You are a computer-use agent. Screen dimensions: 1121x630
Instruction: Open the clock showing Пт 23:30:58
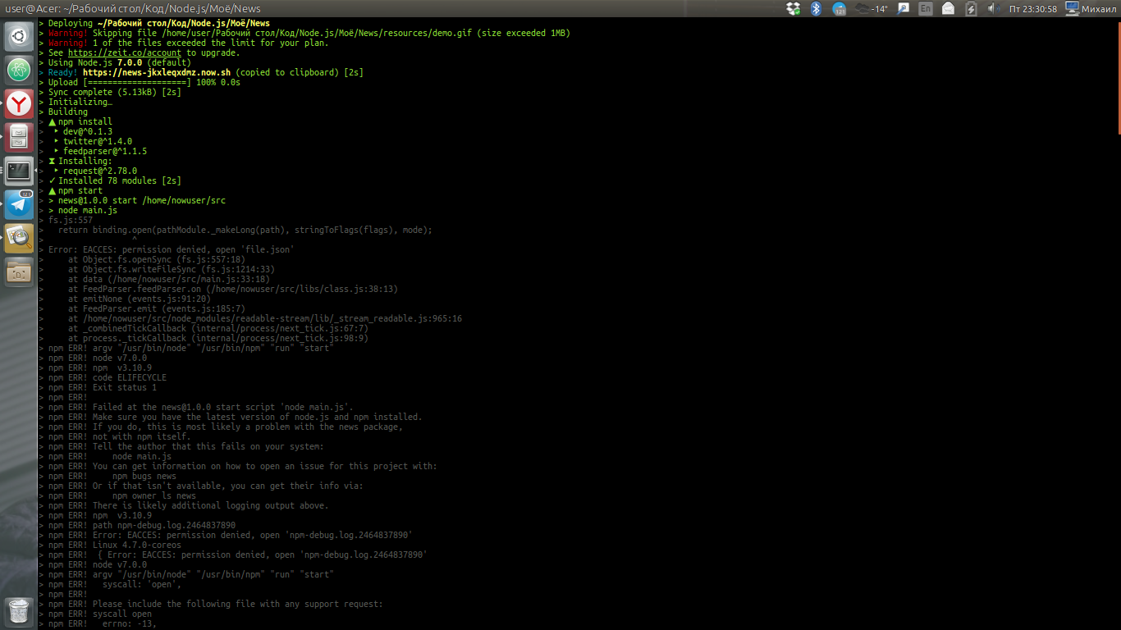point(1032,8)
